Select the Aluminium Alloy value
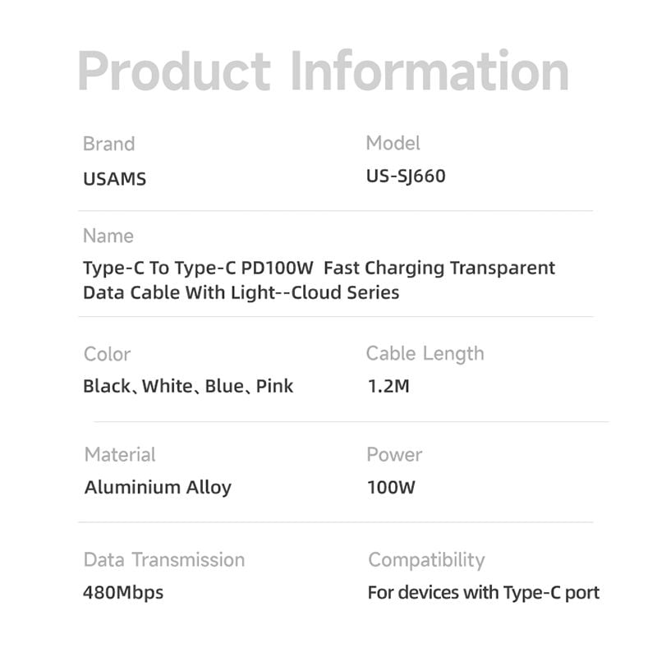The height and width of the screenshot is (657, 657). [x=158, y=487]
